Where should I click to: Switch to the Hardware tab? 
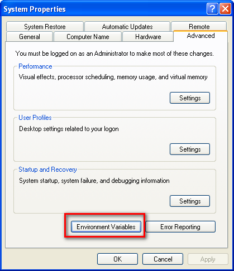148,37
